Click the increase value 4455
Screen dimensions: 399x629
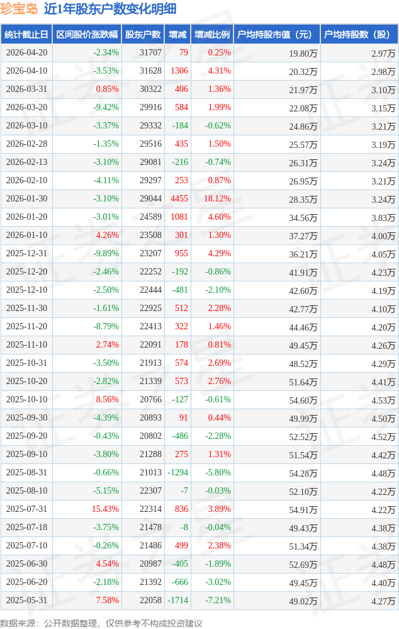[179, 198]
